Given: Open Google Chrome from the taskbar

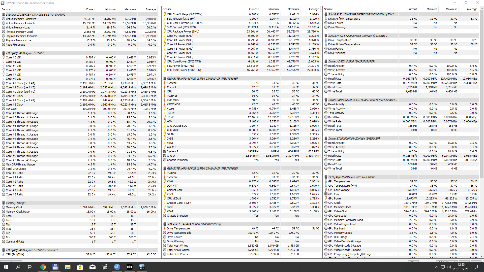Looking at the screenshot, I should point(43,267).
